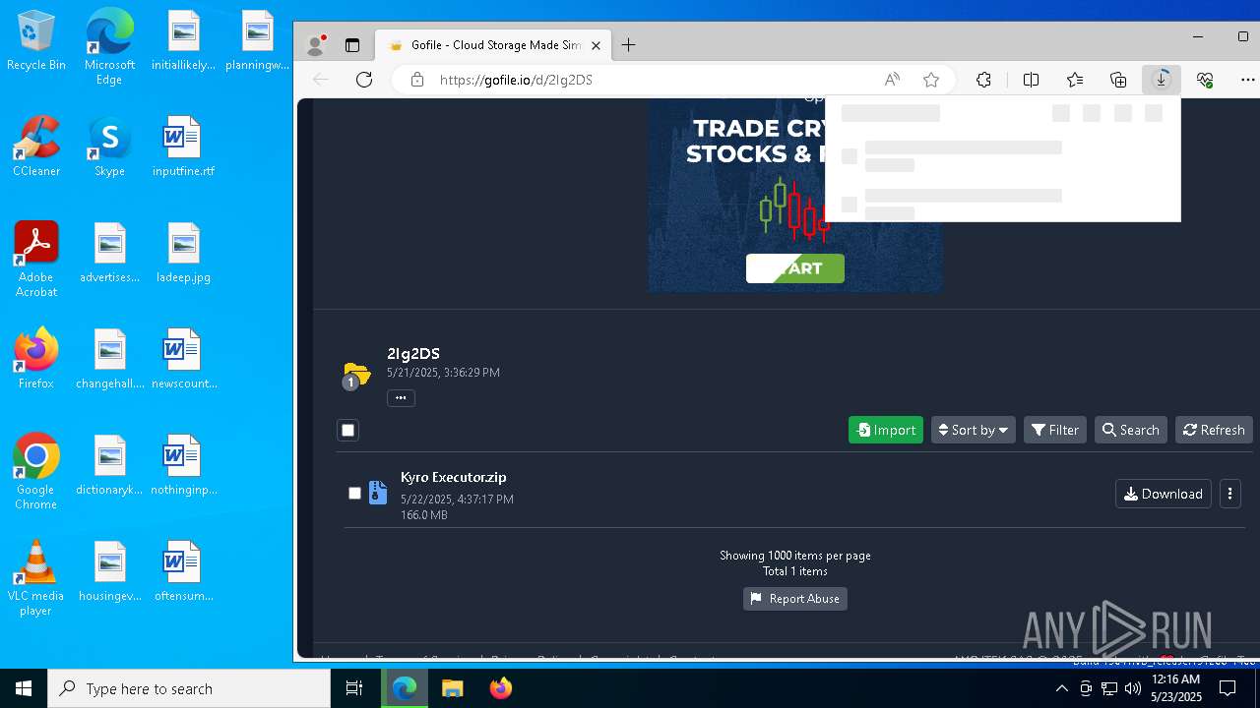Go back to previous page
This screenshot has height=708, width=1260.
coord(321,80)
